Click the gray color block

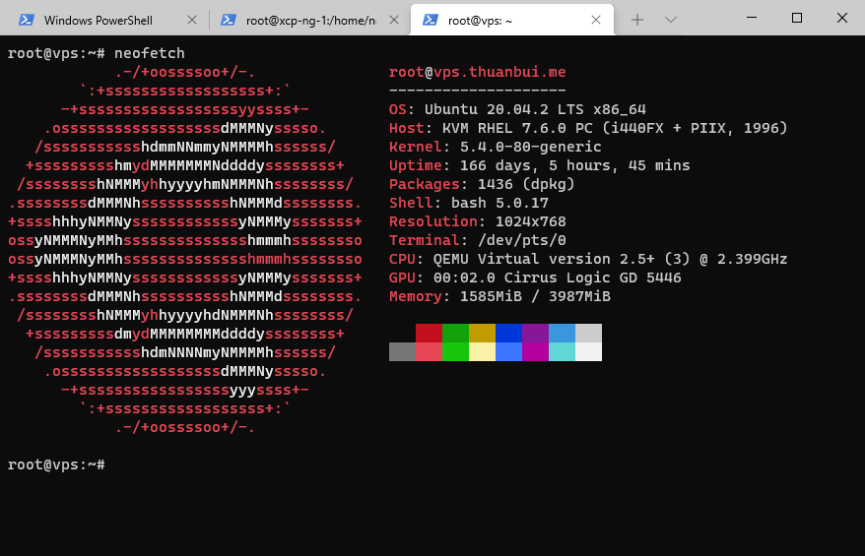(402, 352)
